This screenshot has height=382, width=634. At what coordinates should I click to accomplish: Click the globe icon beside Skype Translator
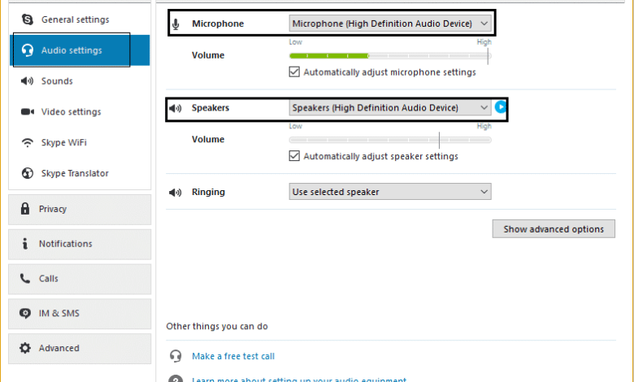pyautogui.click(x=27, y=173)
